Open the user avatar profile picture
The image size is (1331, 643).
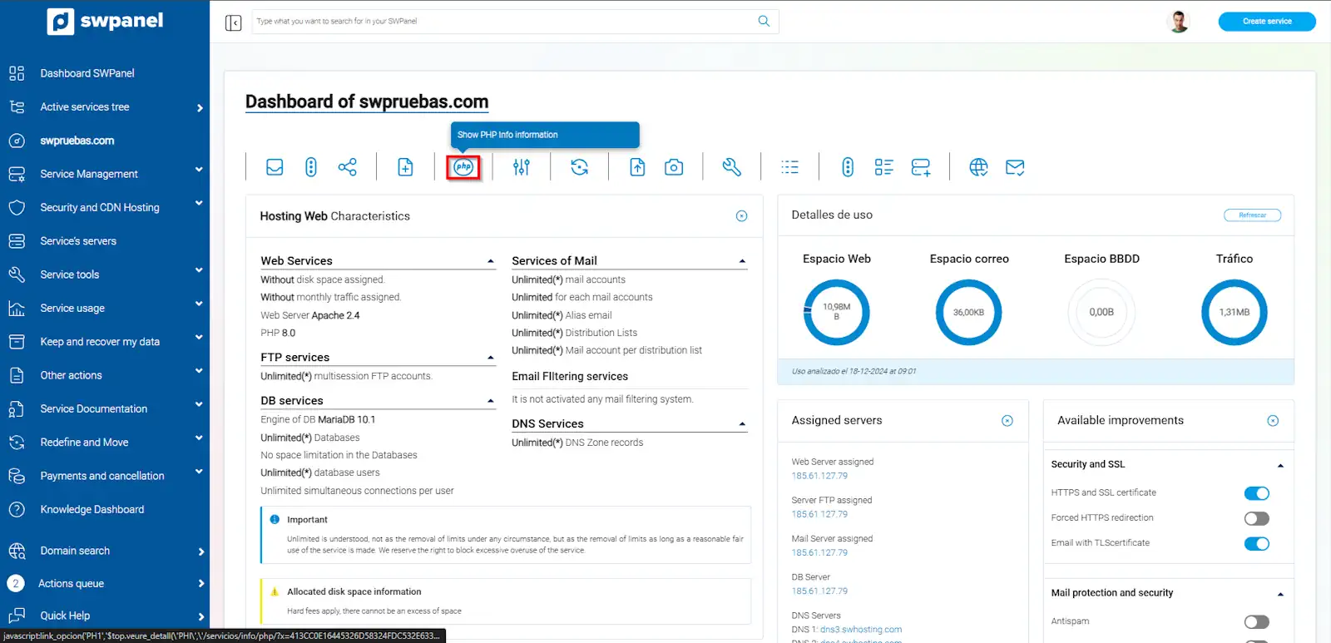click(1179, 22)
